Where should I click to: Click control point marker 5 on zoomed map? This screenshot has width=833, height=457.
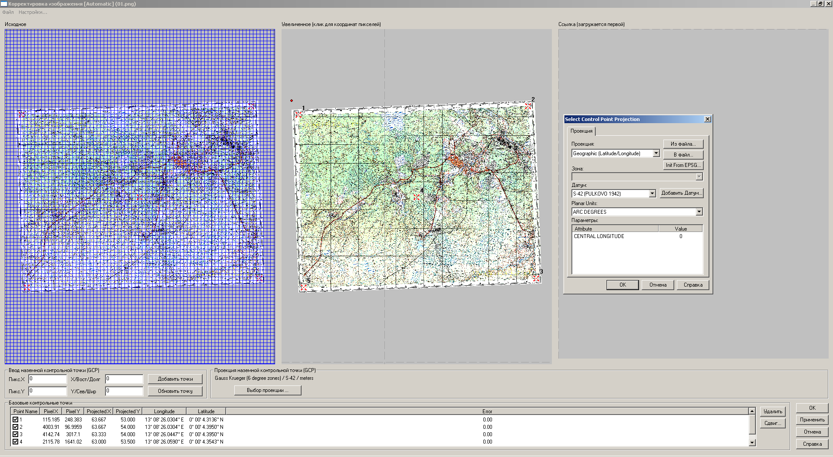pos(304,287)
